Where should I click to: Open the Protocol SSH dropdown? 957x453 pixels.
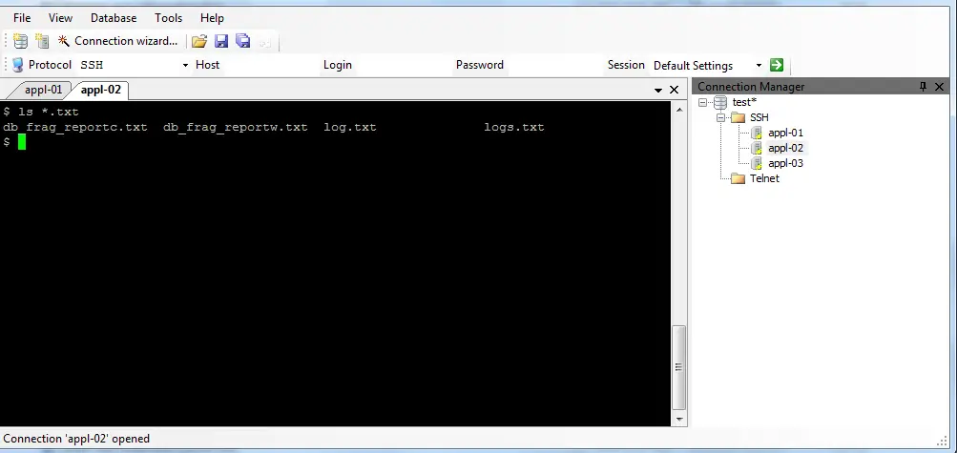[185, 65]
